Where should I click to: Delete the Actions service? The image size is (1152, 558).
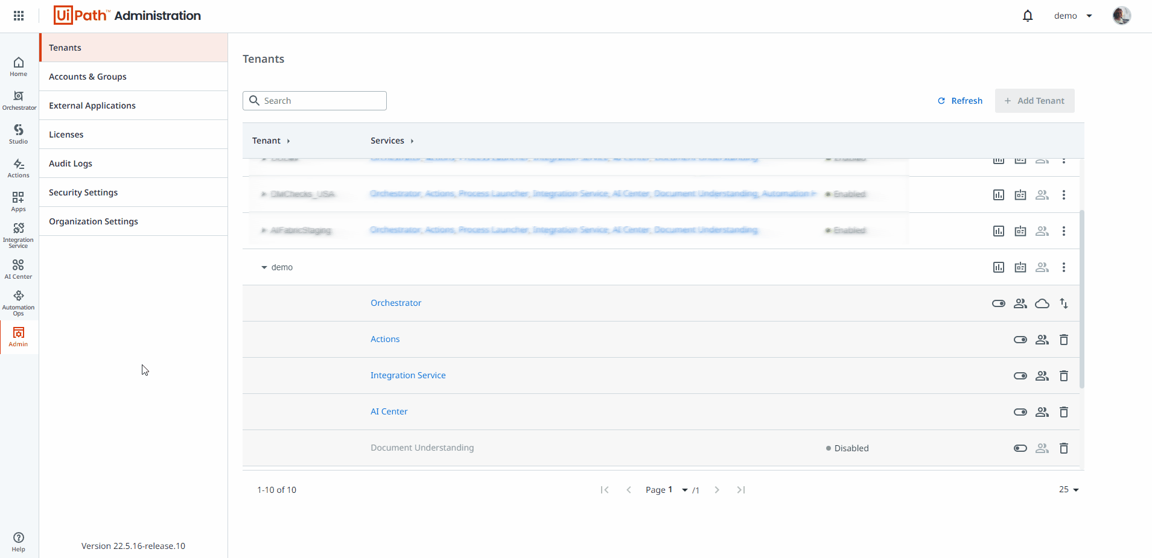click(1064, 340)
